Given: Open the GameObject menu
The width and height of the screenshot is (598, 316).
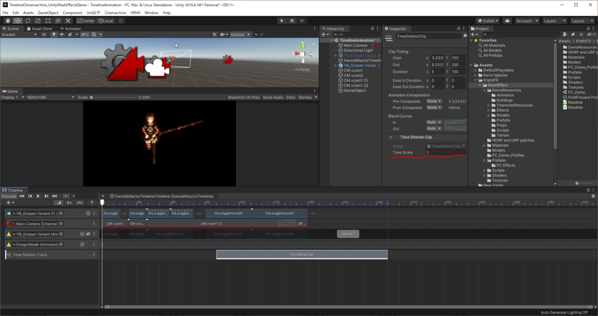Looking at the screenshot, I should [48, 12].
